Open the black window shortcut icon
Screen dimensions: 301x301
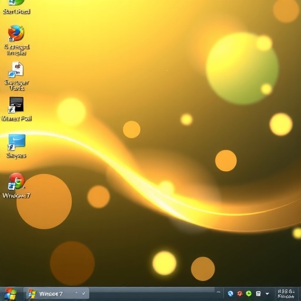16,105
